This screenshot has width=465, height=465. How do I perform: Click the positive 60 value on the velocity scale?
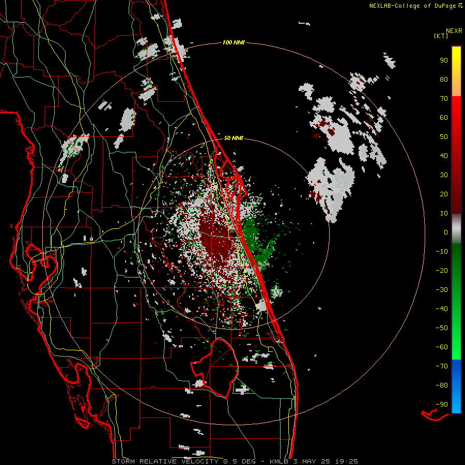444,117
